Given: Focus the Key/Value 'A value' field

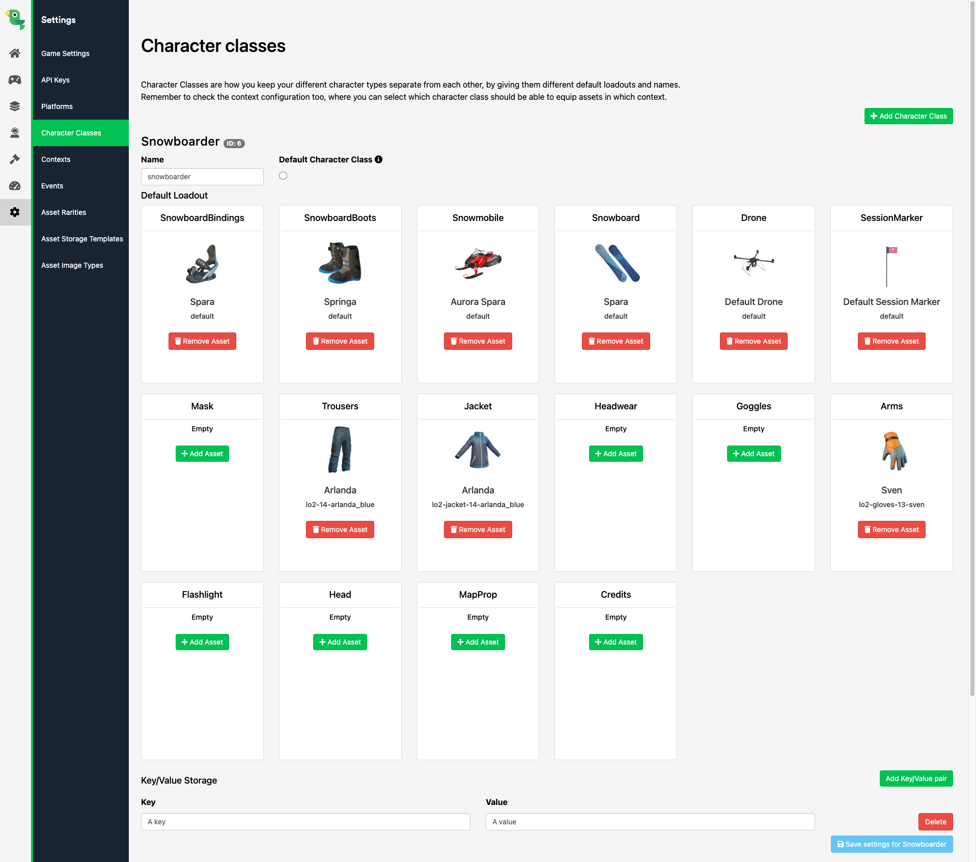Looking at the screenshot, I should click(x=650, y=822).
